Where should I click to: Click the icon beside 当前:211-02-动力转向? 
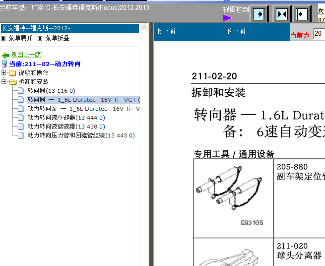tap(4, 64)
